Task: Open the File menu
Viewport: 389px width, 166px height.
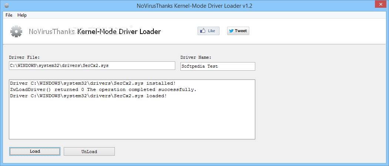Action: (x=9, y=15)
